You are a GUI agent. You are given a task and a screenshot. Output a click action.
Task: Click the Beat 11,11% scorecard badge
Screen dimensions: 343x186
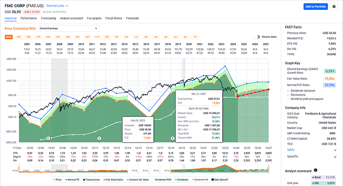click(x=323, y=177)
